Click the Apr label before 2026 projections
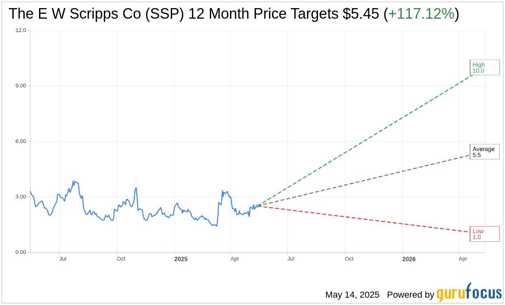 coord(235,259)
